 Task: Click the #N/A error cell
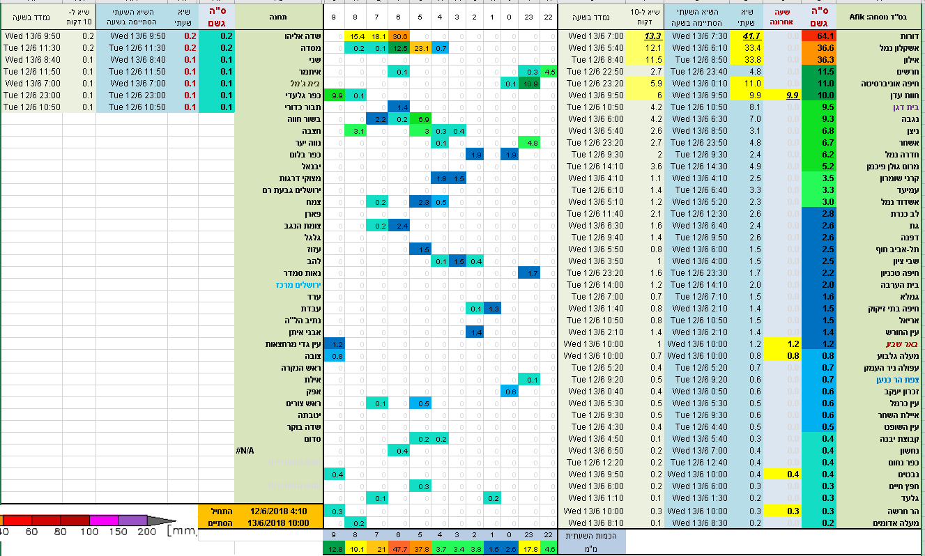click(x=245, y=450)
